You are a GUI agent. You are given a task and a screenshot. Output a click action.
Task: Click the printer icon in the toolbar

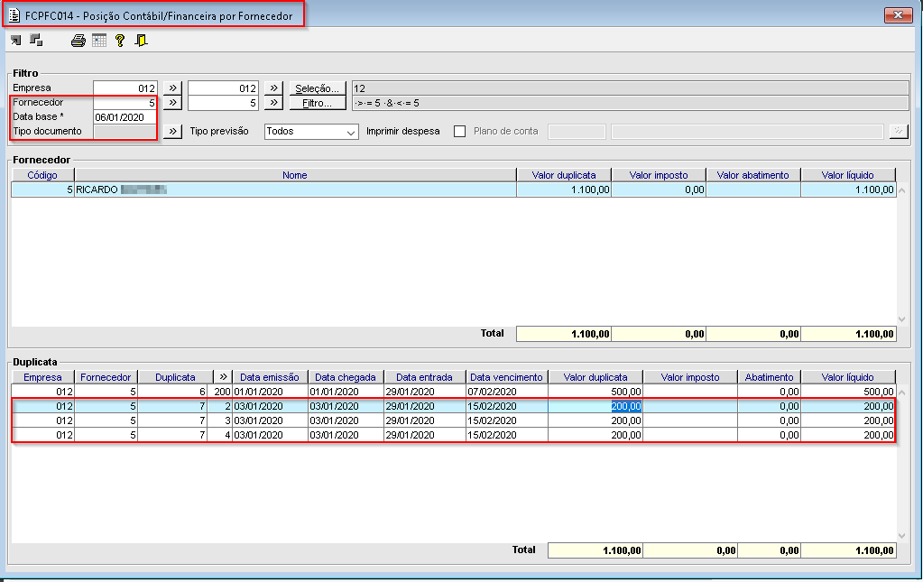click(78, 41)
